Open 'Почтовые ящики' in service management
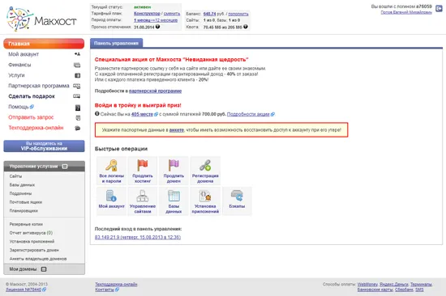This screenshot has height=296, width=446. (x=26, y=202)
